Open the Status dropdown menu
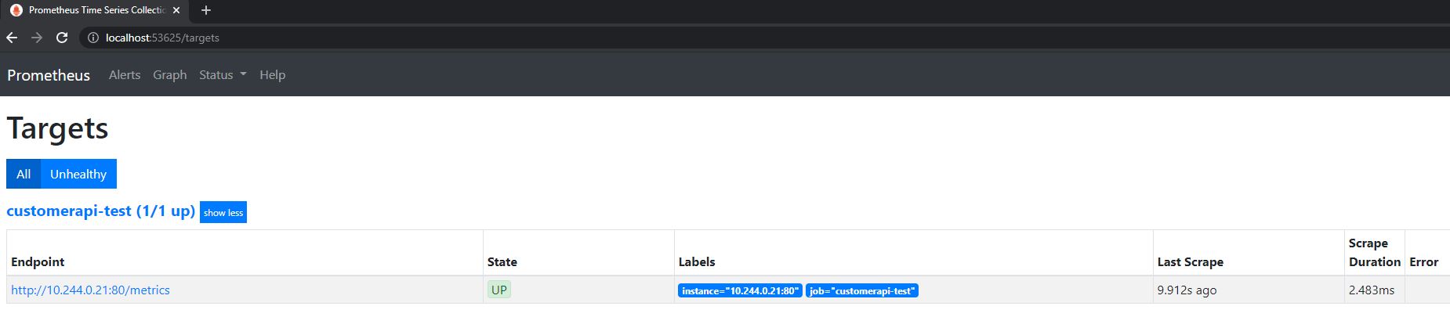 (216, 75)
